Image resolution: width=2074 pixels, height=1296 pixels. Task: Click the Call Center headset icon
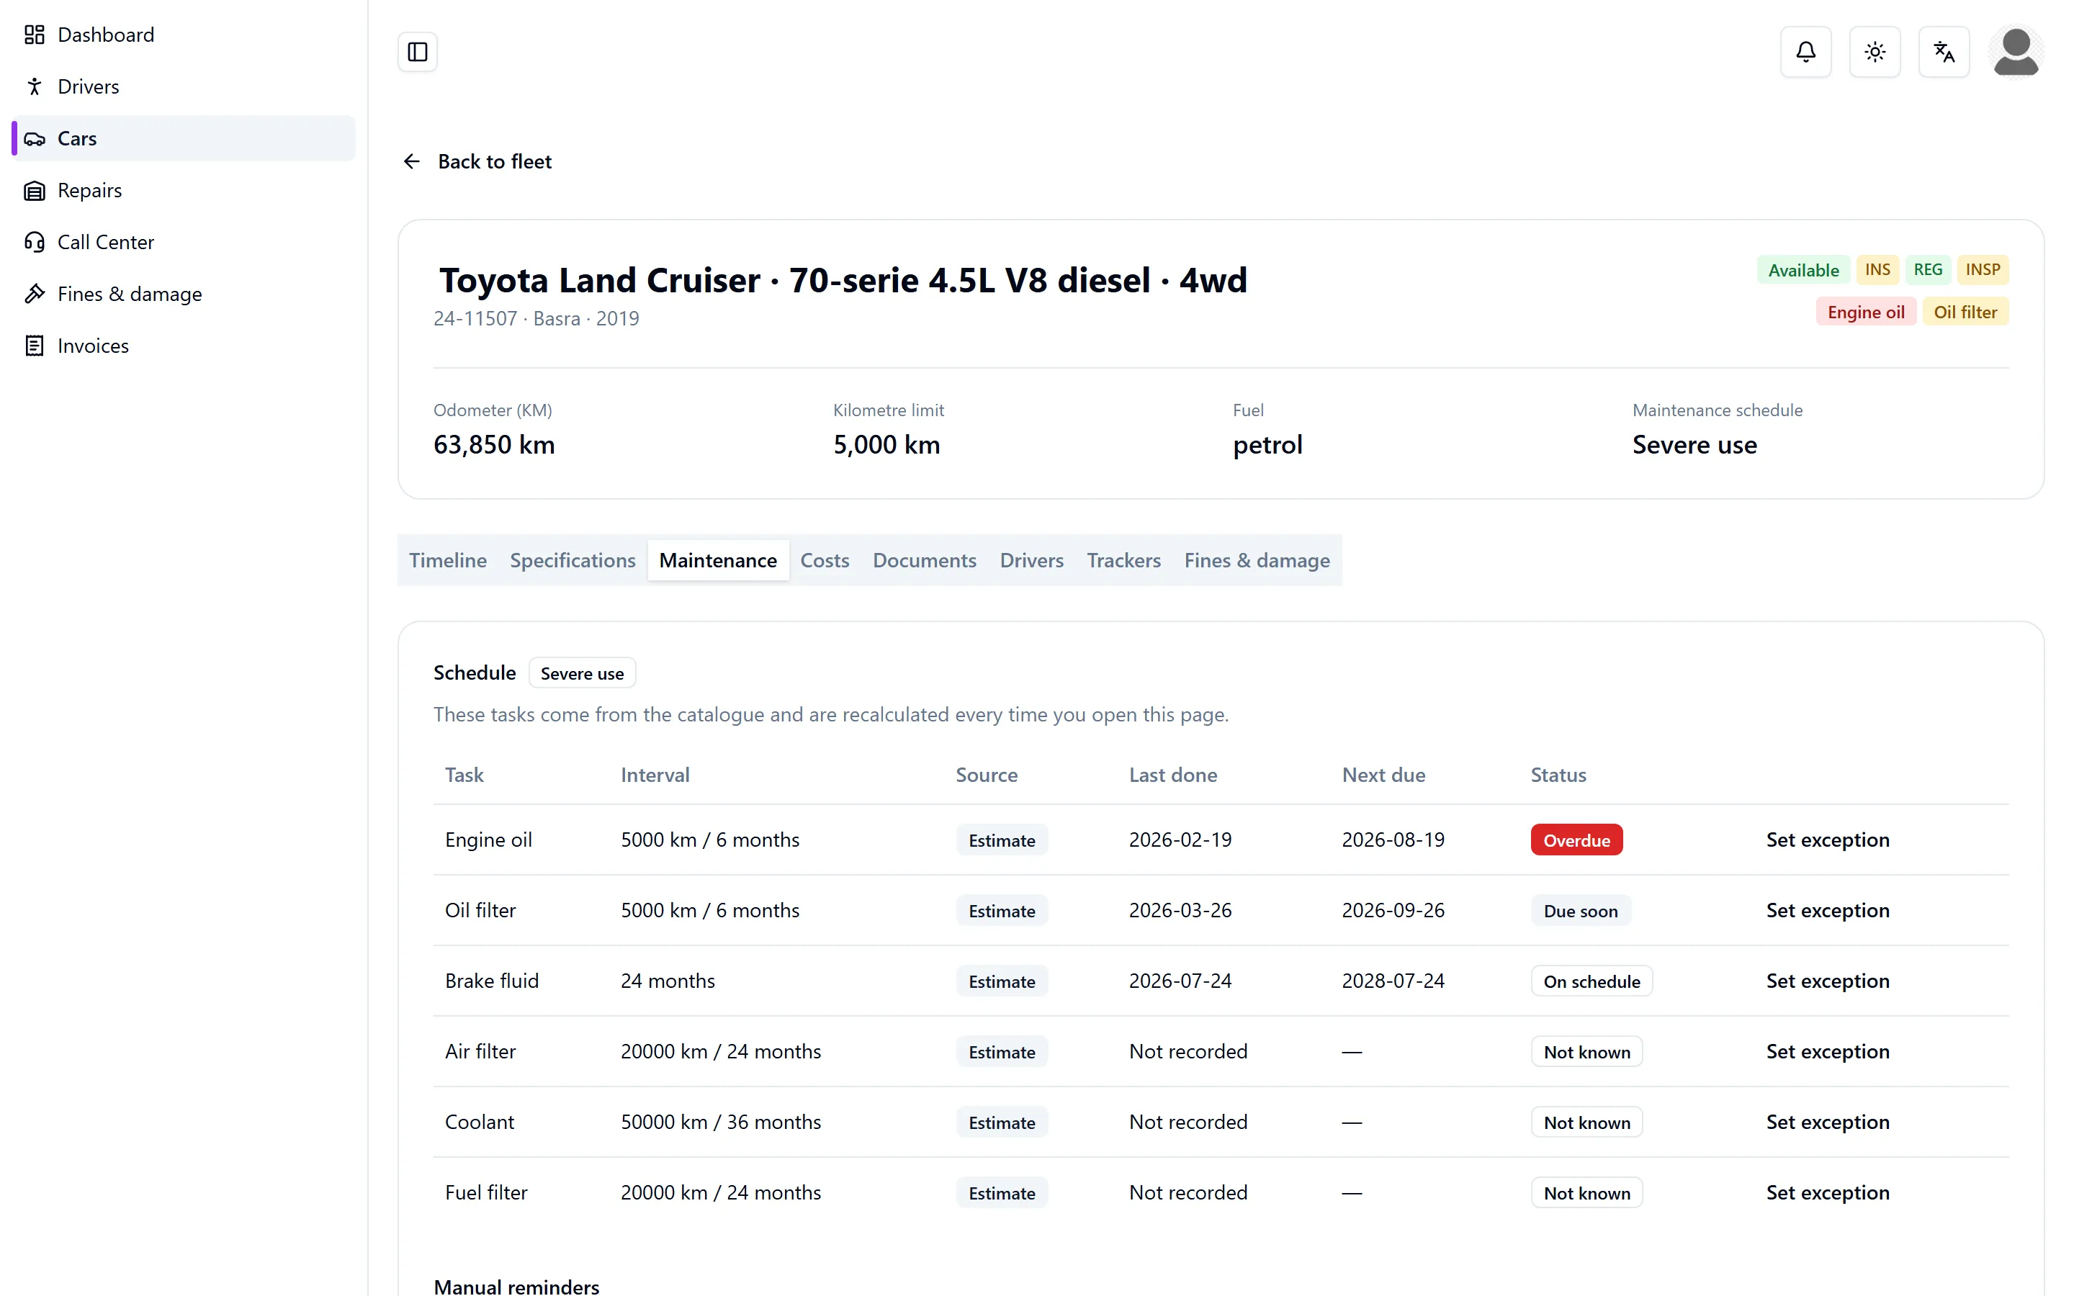35,243
